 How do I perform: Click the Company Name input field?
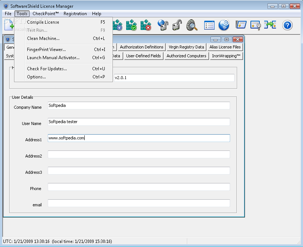pos(139,105)
